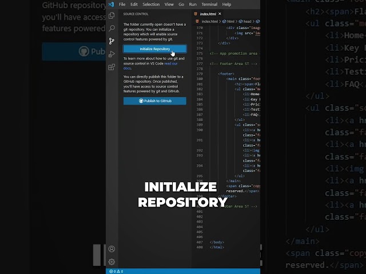366x274 pixels.
Task: Open the Selection menu
Action: [x=151, y=4]
